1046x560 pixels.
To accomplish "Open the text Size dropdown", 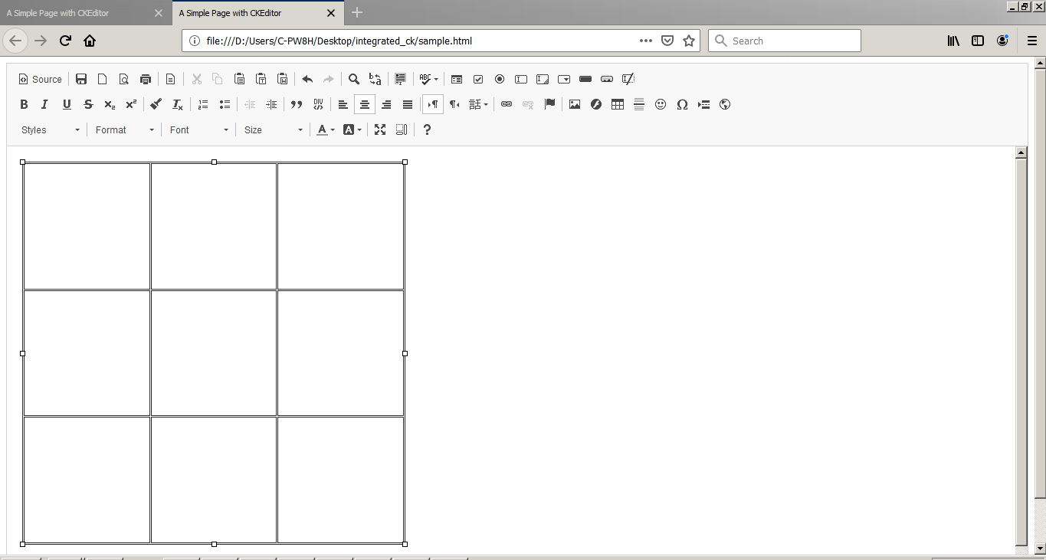I will [272, 129].
